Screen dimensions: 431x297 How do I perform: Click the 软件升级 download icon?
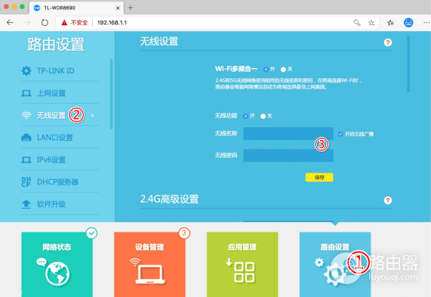pos(27,204)
